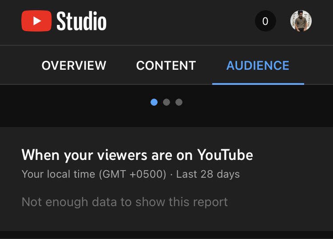333x239 pixels.
Task: Go to the third carousel page dot
Action: [x=179, y=102]
